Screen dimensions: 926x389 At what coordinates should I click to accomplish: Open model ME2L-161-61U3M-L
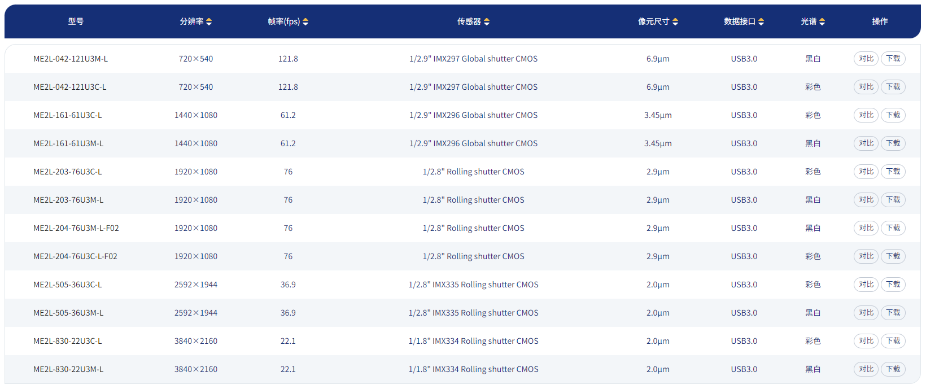point(68,143)
